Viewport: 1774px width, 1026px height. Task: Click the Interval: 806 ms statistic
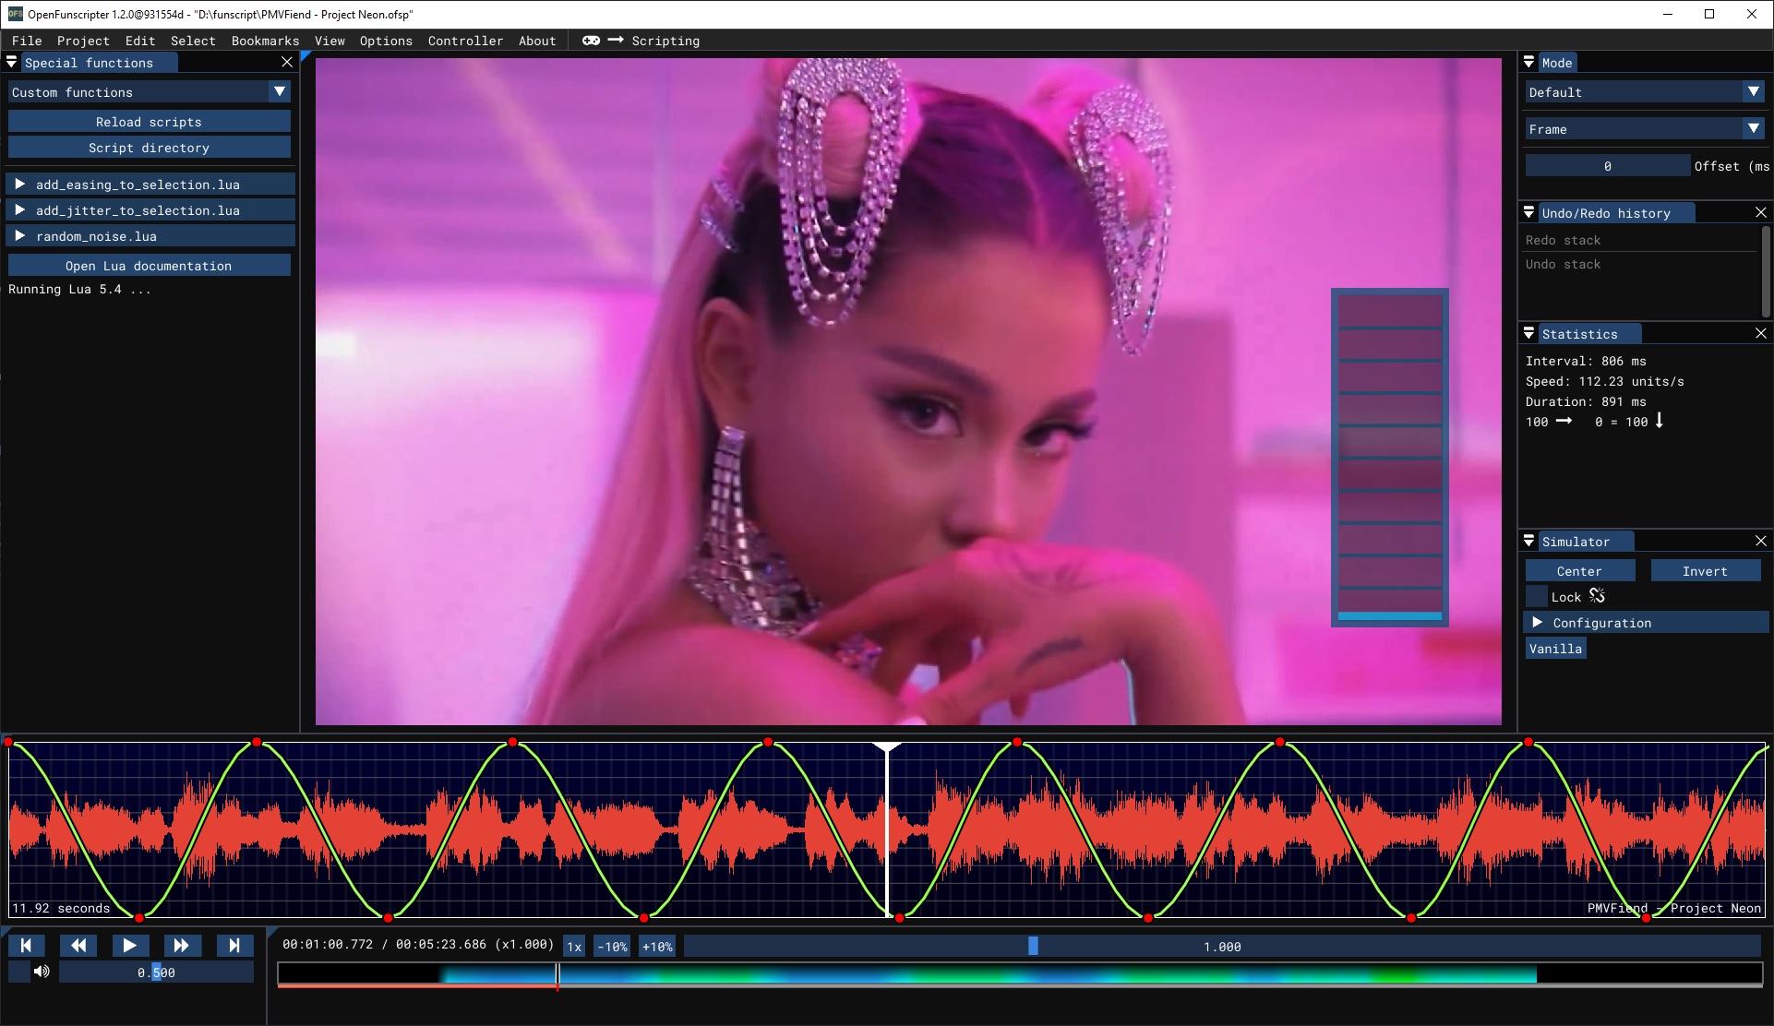point(1586,361)
